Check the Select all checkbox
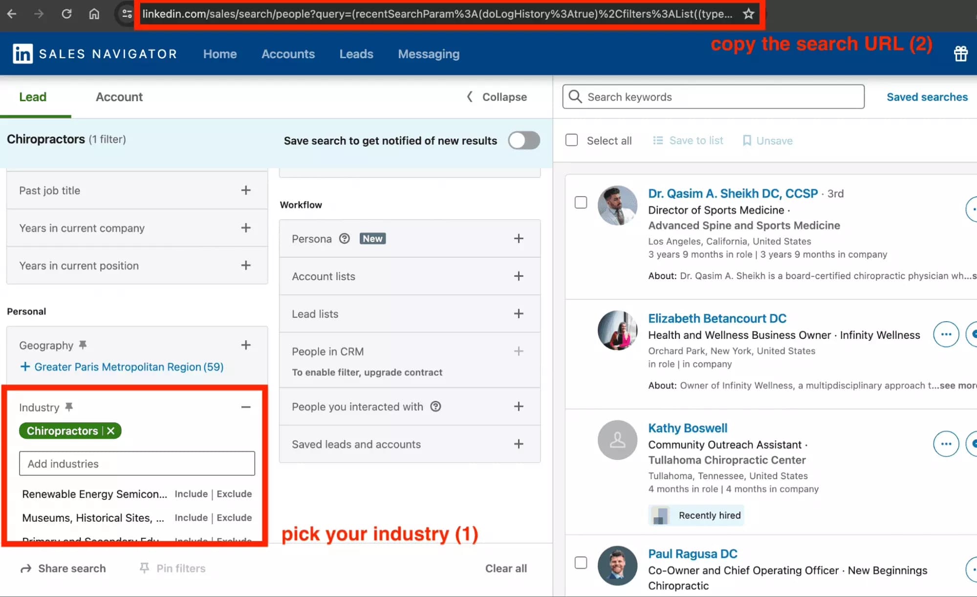Image resolution: width=977 pixels, height=597 pixels. (x=571, y=140)
